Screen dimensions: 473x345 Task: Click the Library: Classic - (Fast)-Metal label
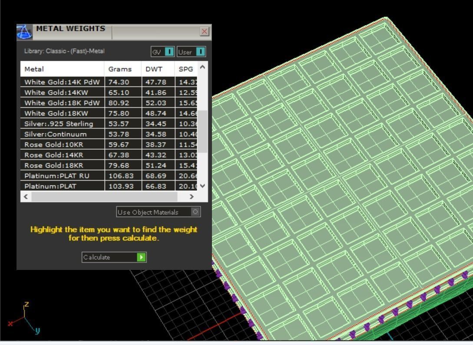pos(64,51)
